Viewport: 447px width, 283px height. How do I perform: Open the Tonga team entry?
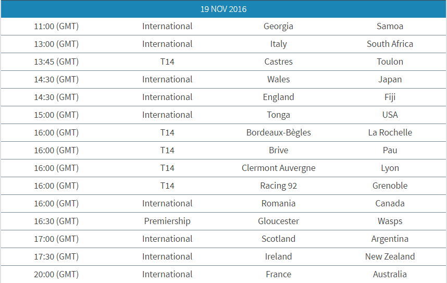[x=278, y=115]
